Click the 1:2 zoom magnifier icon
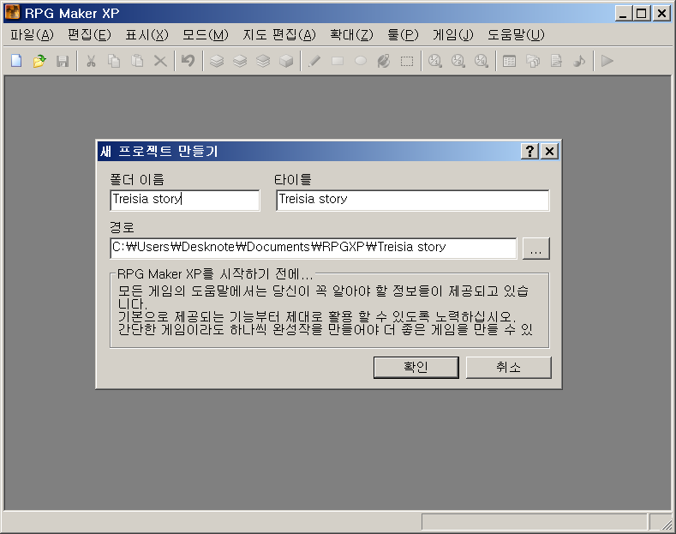This screenshot has height=534, width=676. [x=458, y=61]
